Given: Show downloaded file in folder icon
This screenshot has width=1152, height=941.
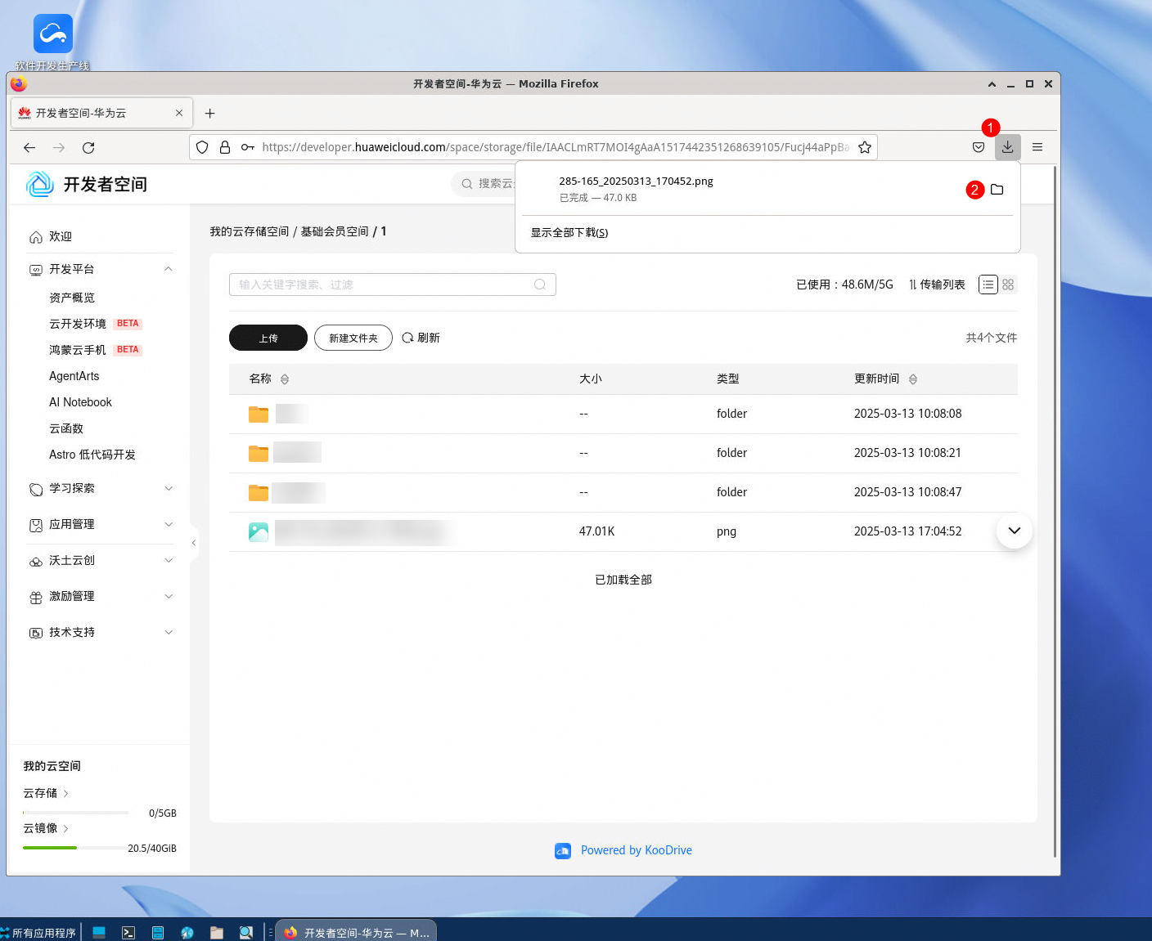Looking at the screenshot, I should [x=997, y=190].
